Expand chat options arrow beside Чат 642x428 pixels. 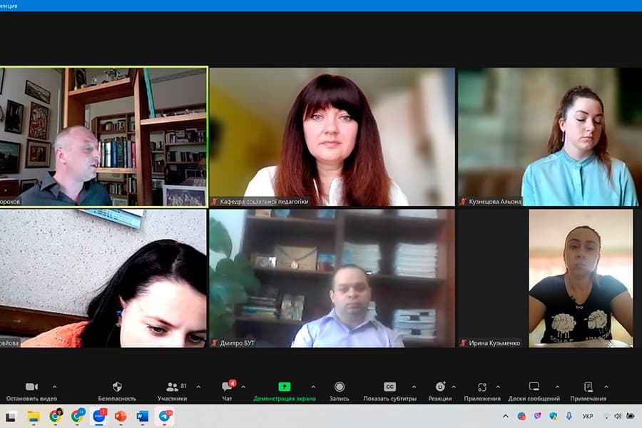243,386
